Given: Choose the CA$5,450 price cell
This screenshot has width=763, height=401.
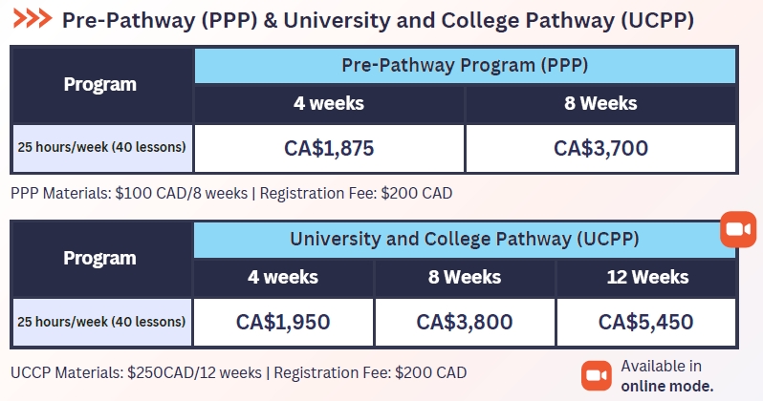Looking at the screenshot, I should [646, 322].
